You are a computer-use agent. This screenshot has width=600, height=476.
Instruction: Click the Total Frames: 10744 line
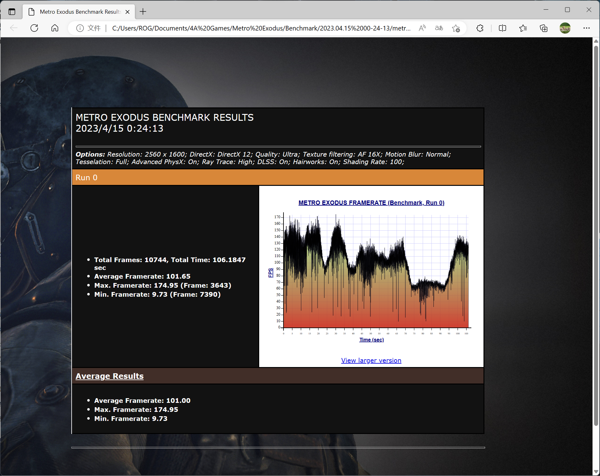(x=170, y=264)
